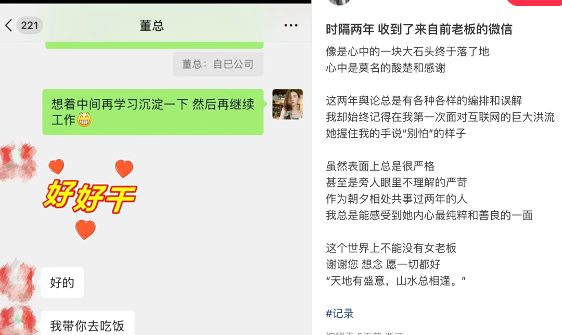
Task: Tap the red heart below 好好干 text
Action: pyautogui.click(x=85, y=230)
